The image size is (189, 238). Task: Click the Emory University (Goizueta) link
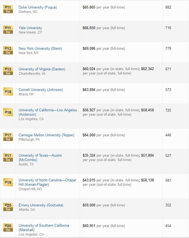pos(41,205)
